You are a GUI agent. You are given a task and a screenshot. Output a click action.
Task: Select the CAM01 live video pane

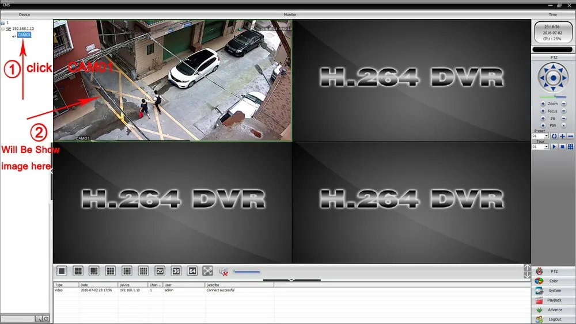coord(173,81)
